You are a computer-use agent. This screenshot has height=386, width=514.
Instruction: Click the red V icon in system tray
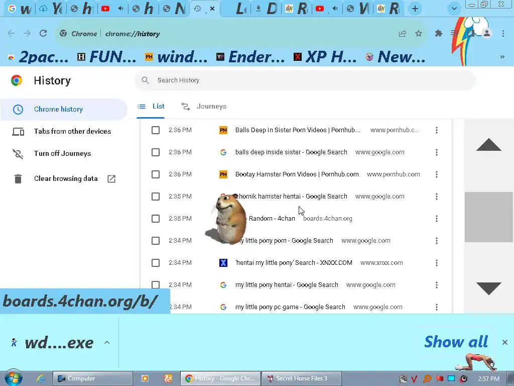point(414,379)
